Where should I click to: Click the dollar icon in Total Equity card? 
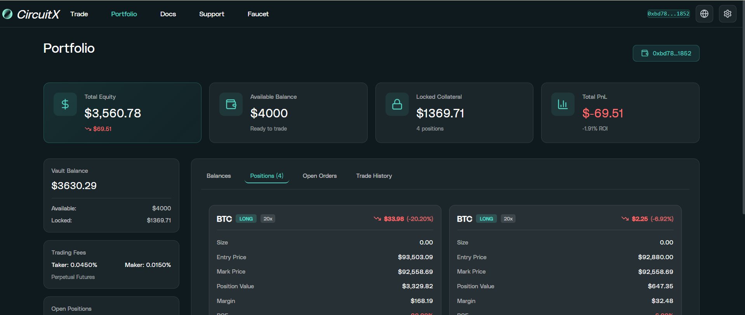(65, 104)
